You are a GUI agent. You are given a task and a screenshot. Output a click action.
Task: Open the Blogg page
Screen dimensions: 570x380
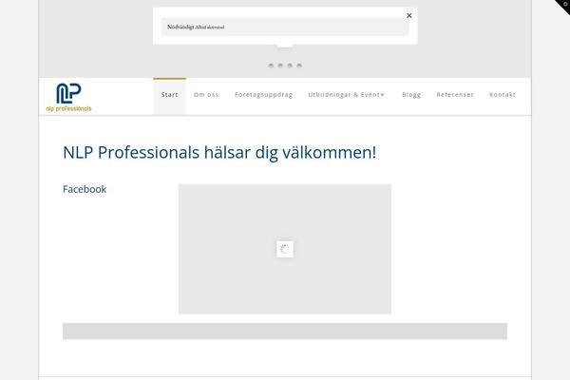point(411,95)
